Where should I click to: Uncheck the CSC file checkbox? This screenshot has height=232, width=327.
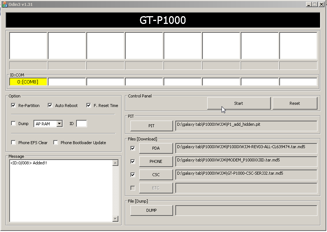coord(133,175)
